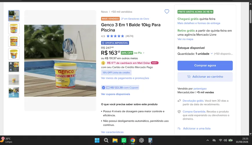The image size is (252, 145).
Task: Open 'Ver cupons disponíveis' link
Action: [x=115, y=94]
